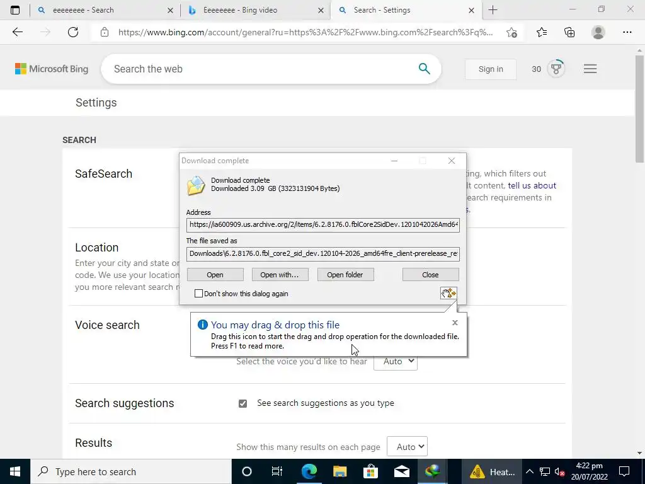Open Task View on taskbar
The image size is (645, 484).
(277, 471)
